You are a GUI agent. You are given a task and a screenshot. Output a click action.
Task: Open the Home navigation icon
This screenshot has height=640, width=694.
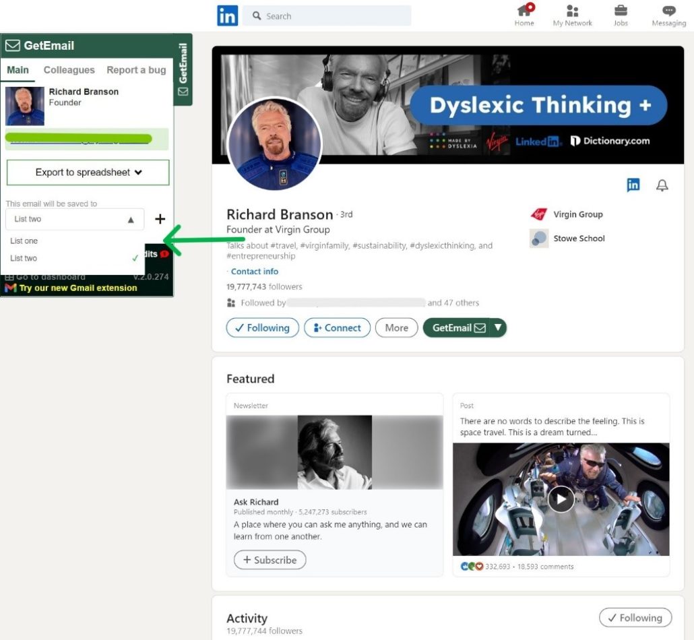[524, 11]
